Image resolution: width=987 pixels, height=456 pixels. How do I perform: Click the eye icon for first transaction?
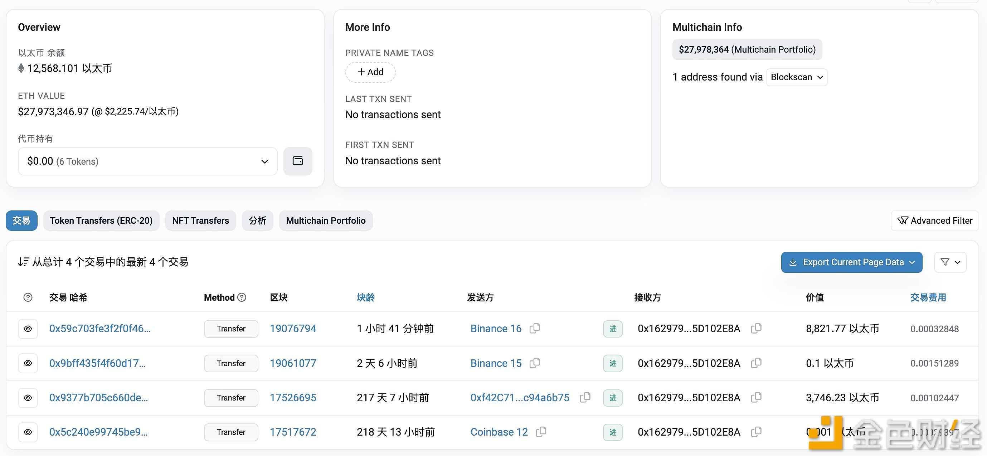pos(28,328)
